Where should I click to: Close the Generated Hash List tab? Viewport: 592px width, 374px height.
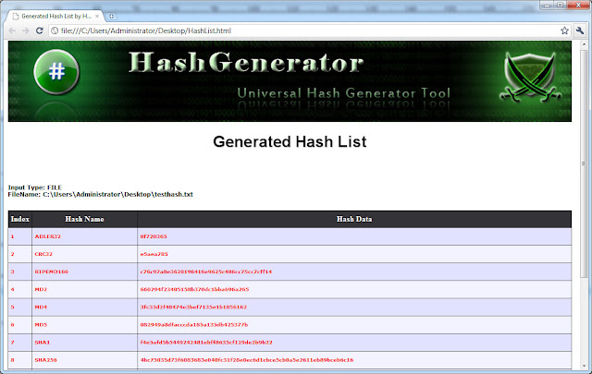(97, 16)
